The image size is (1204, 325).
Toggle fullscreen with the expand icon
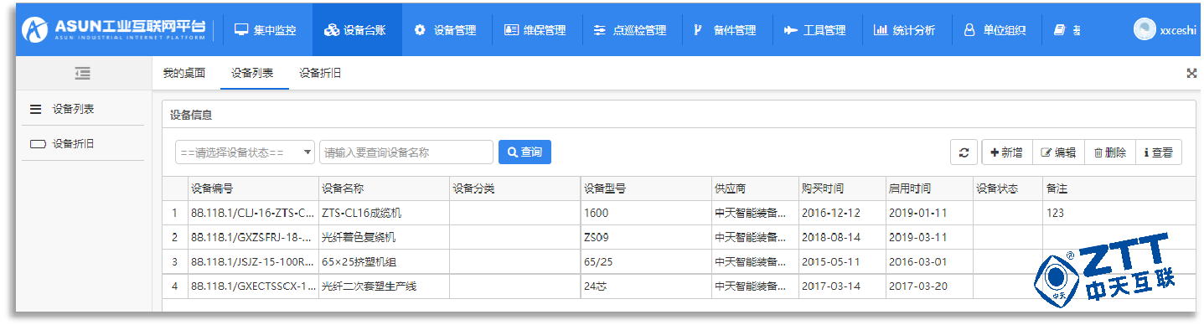point(1191,74)
